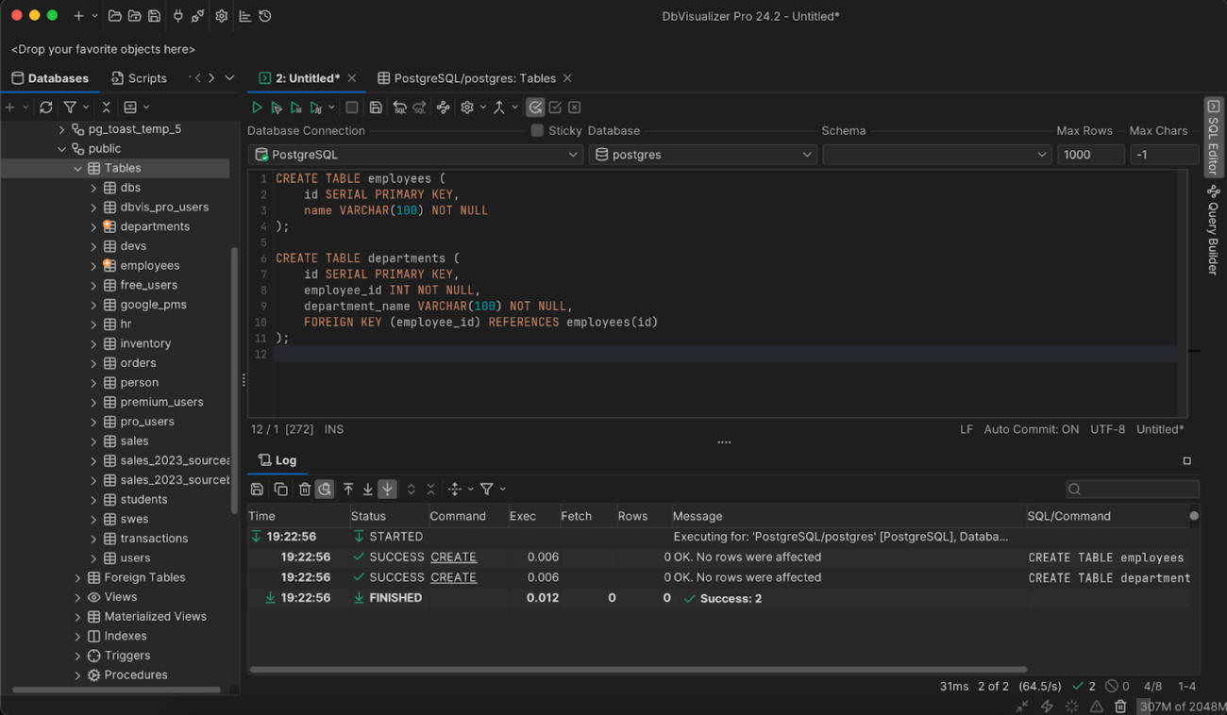Open the empty Schema dropdown
The image size is (1227, 715).
(935, 155)
